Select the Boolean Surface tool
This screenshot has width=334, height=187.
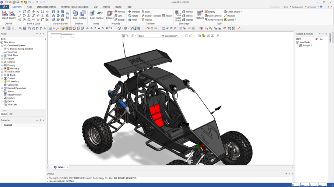point(83,15)
